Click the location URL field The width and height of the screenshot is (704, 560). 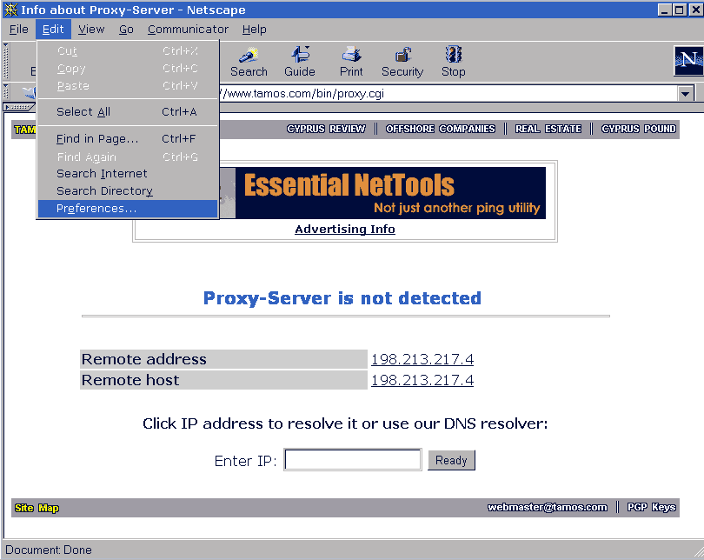coord(448,94)
